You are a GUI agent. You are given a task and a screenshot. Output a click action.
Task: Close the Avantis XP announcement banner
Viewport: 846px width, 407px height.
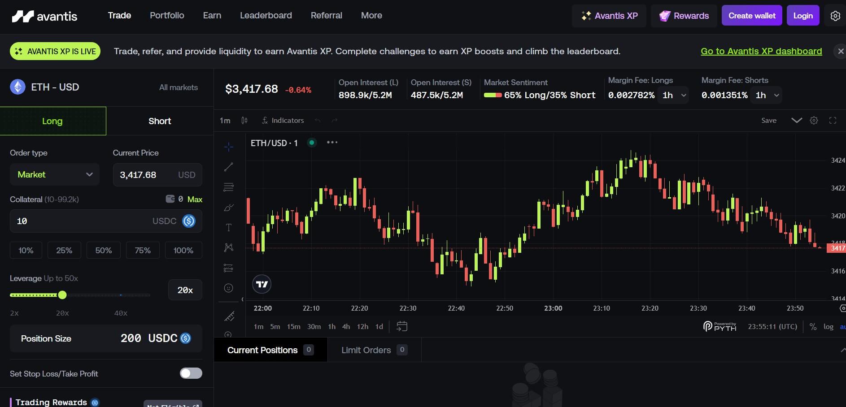pos(840,51)
